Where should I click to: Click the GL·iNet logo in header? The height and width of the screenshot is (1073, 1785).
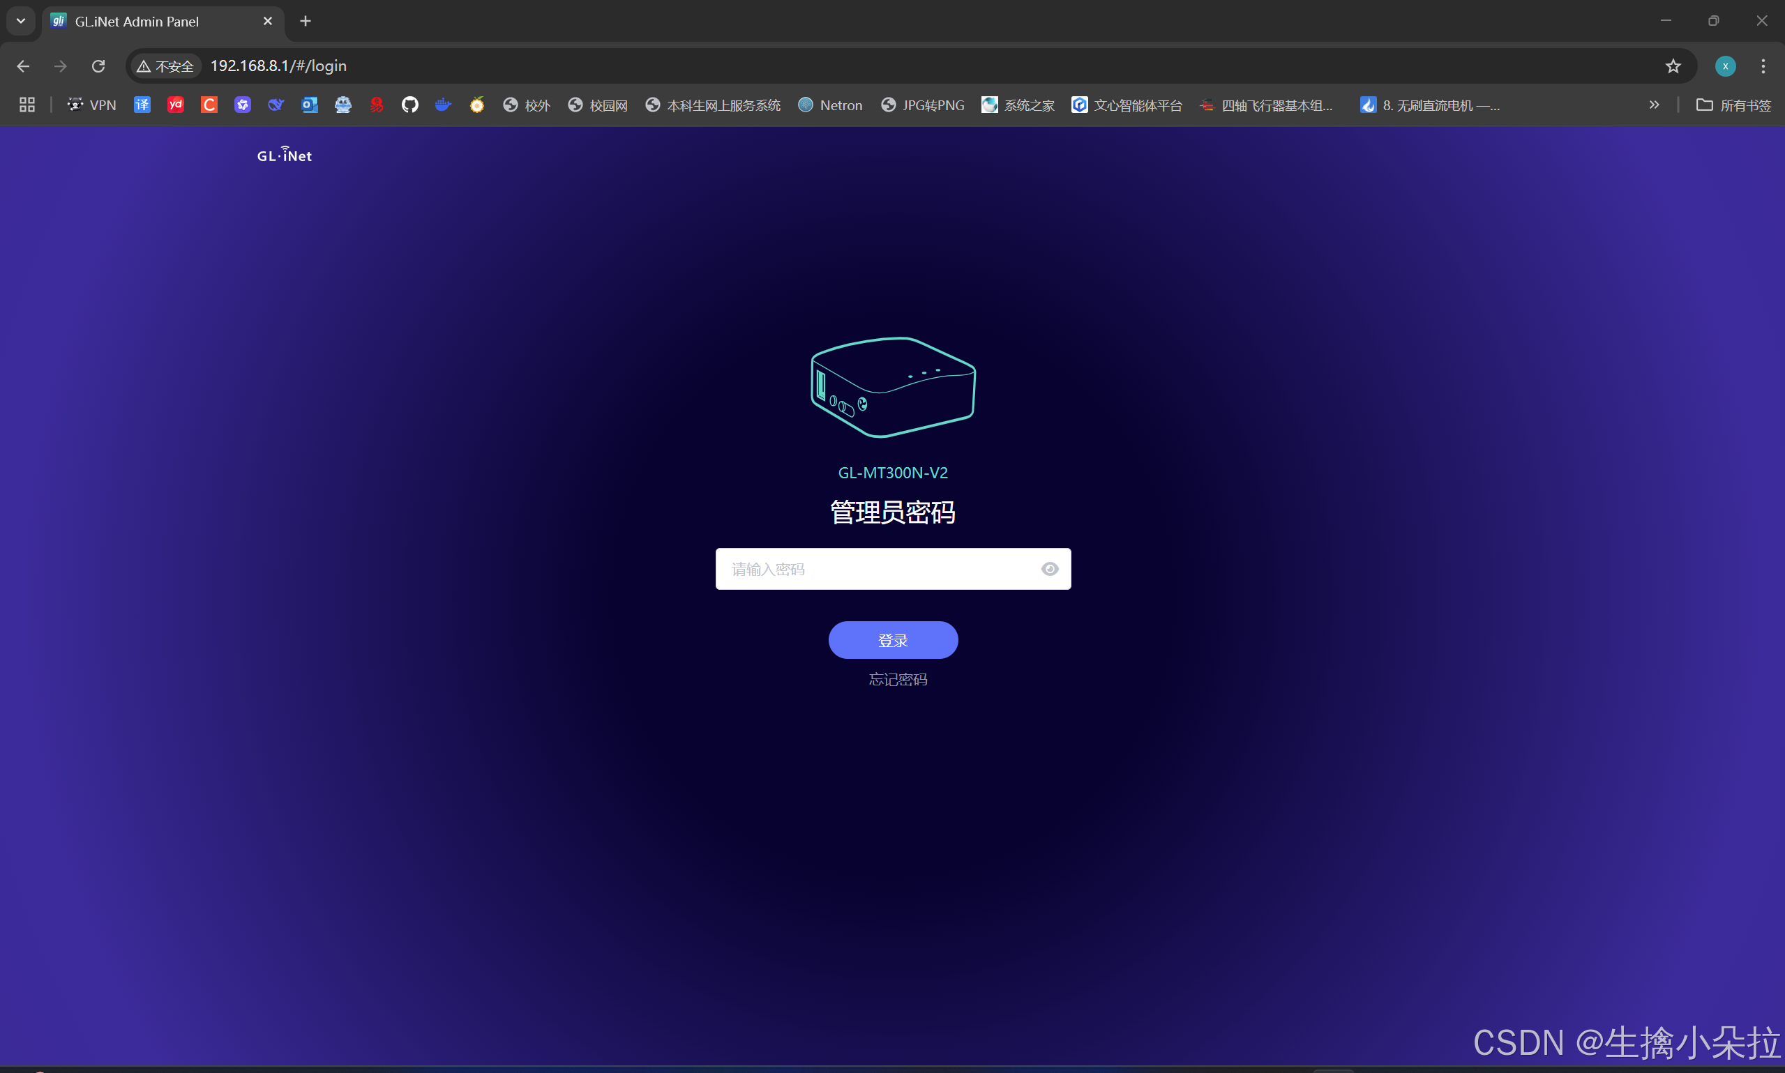pyautogui.click(x=284, y=155)
